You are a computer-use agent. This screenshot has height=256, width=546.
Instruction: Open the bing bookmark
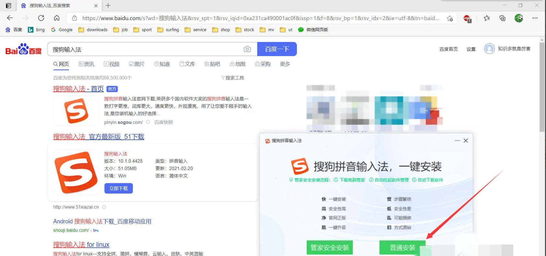click(36, 30)
